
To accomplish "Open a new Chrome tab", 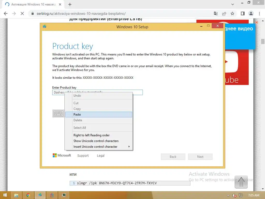I will pos(70,4).
